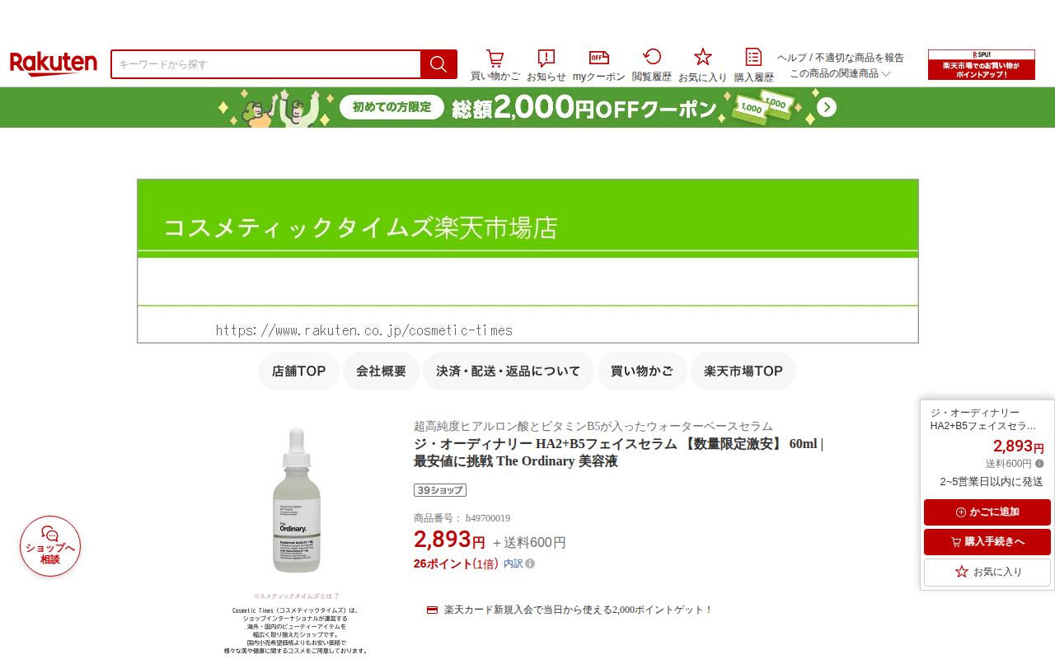Select the 店舗TOP tab

pos(299,371)
